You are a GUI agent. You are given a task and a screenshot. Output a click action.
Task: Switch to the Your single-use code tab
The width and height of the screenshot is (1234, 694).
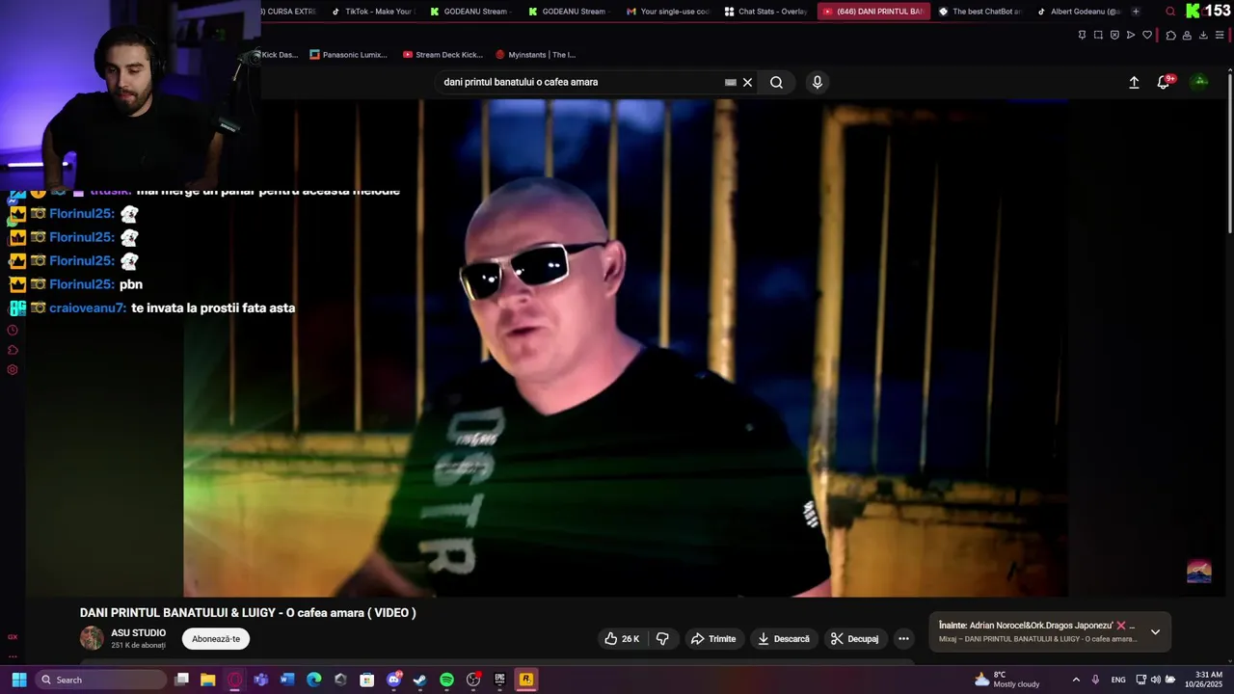667,12
